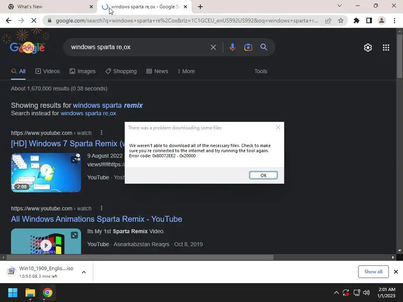The width and height of the screenshot is (403, 302).
Task: Open the tab search dropdown arrow
Action: tap(340, 6)
